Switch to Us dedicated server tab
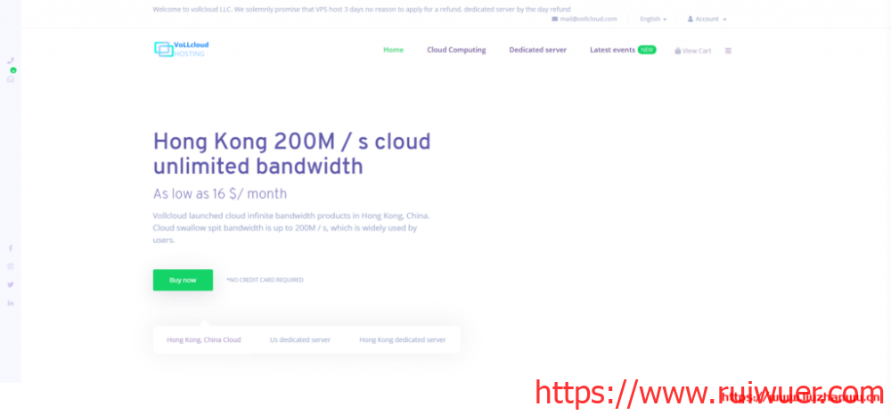This screenshot has height=415, width=891. pos(299,339)
